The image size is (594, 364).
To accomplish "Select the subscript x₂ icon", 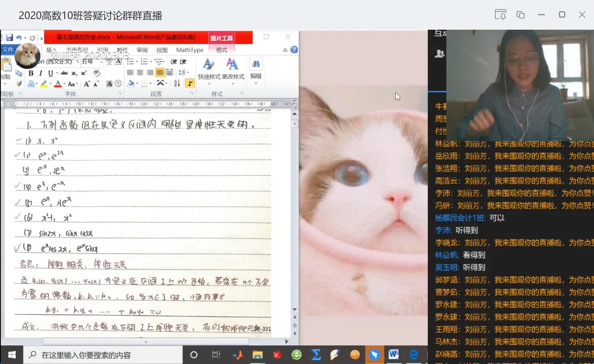I will [74, 73].
